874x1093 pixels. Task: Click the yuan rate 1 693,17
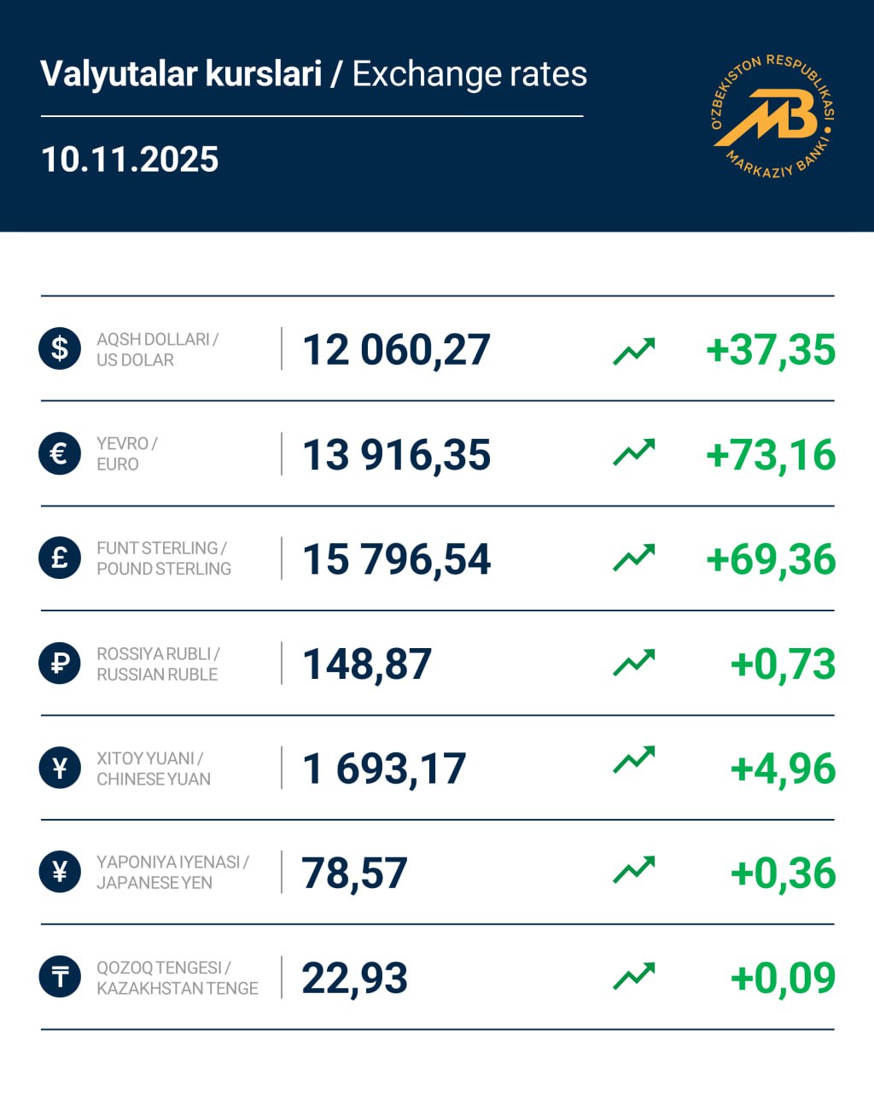385,769
